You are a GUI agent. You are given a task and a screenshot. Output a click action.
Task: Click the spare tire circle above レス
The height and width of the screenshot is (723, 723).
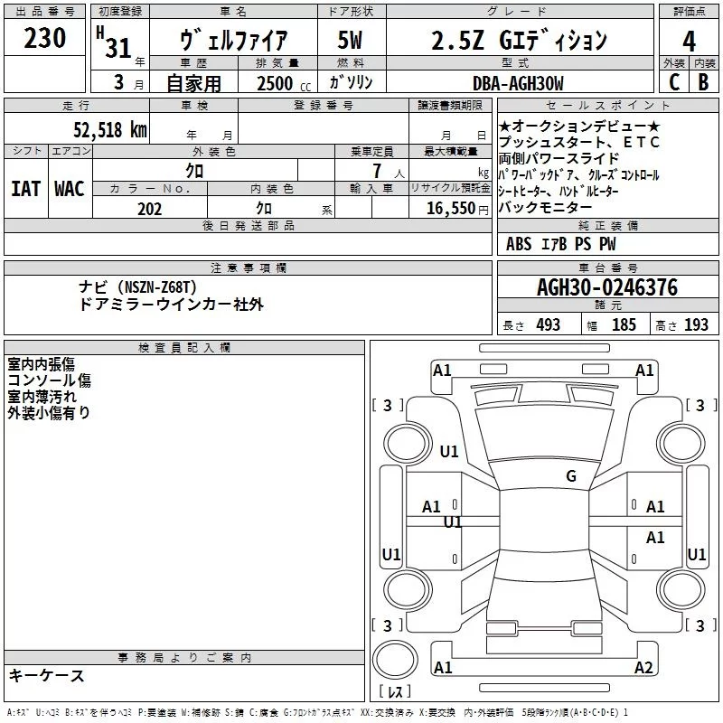coord(395,659)
